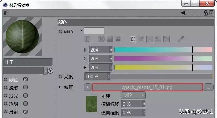Select the 反射 channel label
Viewport: 217px width, 118px height.
click(14, 112)
